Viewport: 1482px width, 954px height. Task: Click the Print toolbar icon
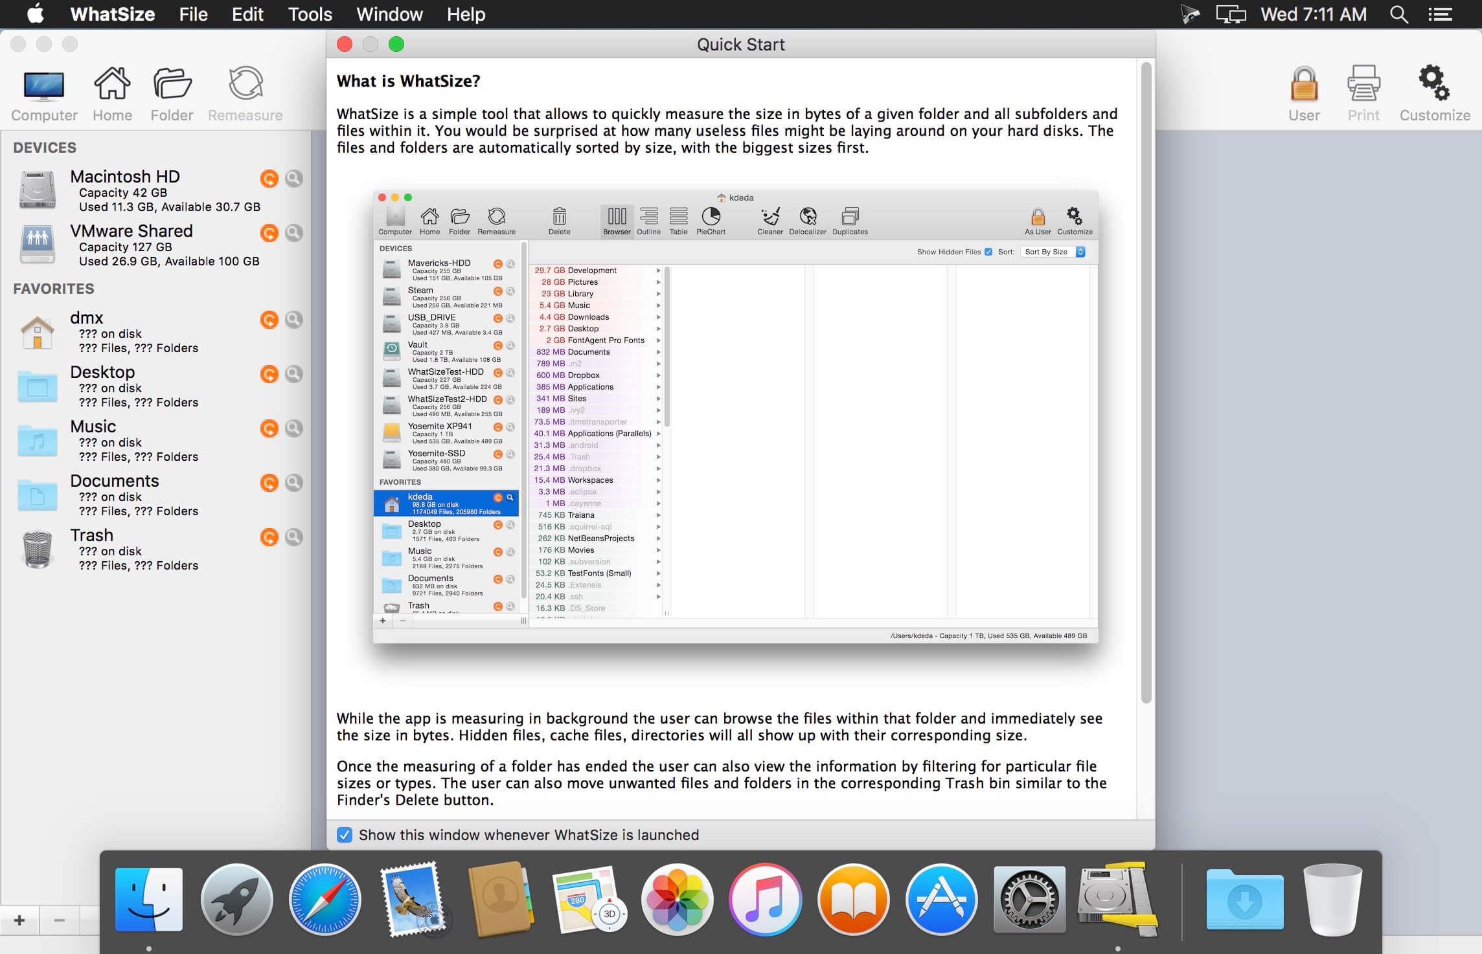pyautogui.click(x=1363, y=94)
